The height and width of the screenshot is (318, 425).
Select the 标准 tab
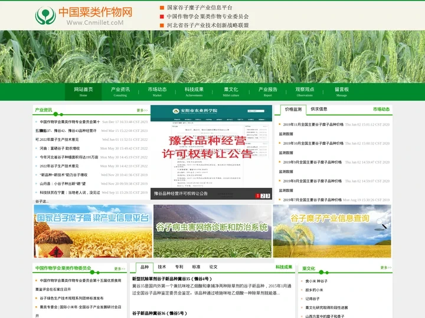(x=196, y=267)
